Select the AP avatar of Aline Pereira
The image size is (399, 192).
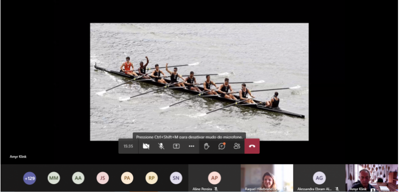214,178
